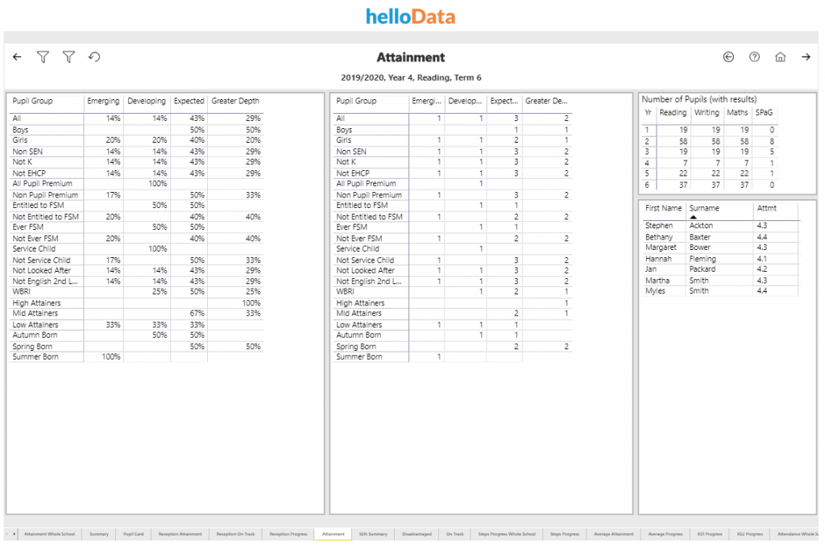Switch to the SEN Summary tab
Viewport: 825px width, 550px height.
pos(373,534)
